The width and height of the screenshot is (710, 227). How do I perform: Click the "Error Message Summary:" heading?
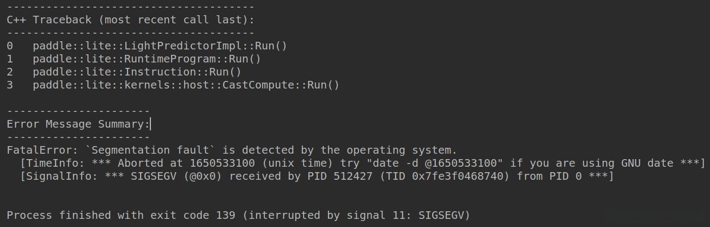pos(78,124)
